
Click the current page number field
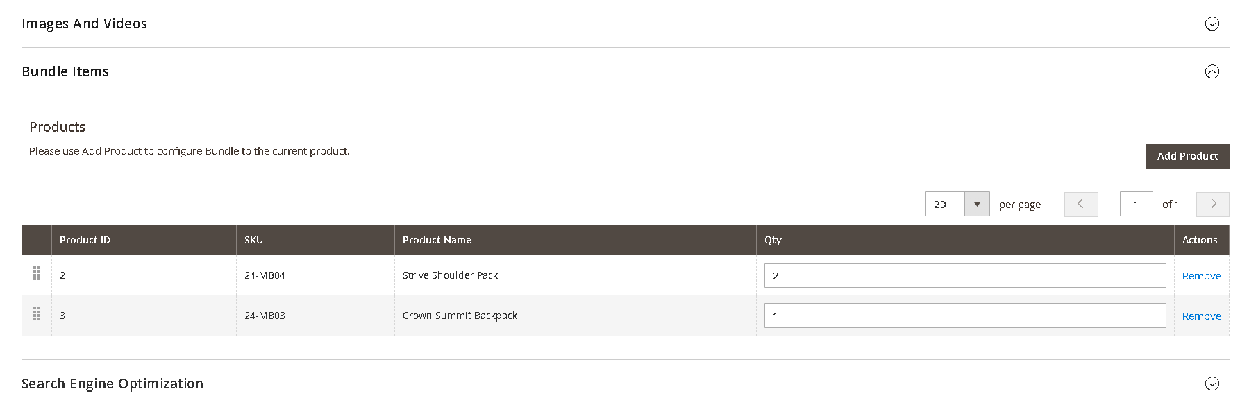tap(1136, 205)
